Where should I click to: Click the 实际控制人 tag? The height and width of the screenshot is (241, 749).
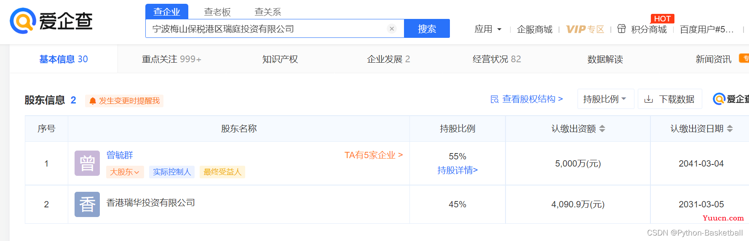point(172,172)
